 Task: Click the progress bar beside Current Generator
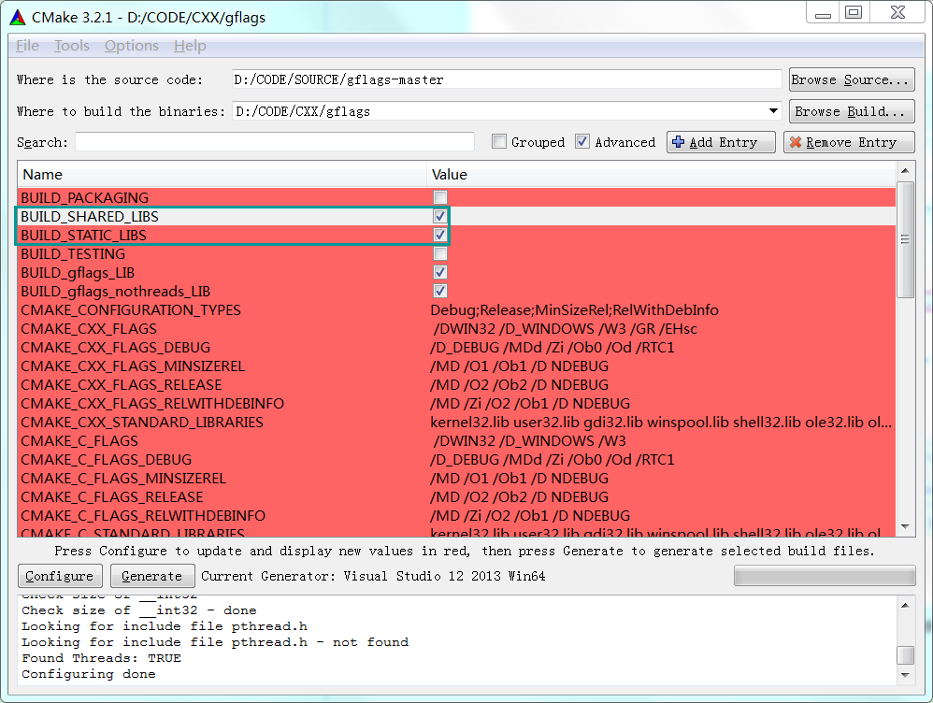pyautogui.click(x=825, y=576)
